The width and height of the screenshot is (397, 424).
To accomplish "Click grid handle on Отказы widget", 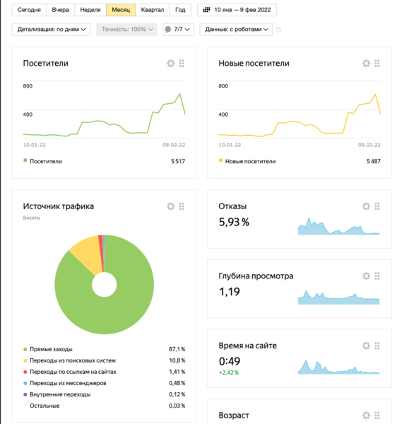I will [x=377, y=206].
